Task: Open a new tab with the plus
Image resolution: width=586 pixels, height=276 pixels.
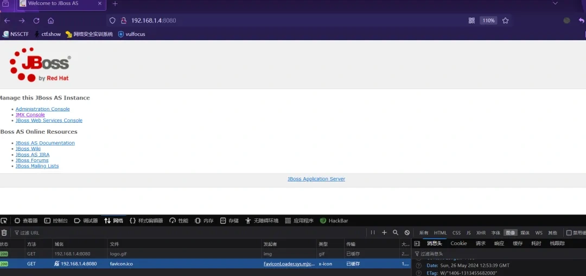Action: pyautogui.click(x=115, y=4)
